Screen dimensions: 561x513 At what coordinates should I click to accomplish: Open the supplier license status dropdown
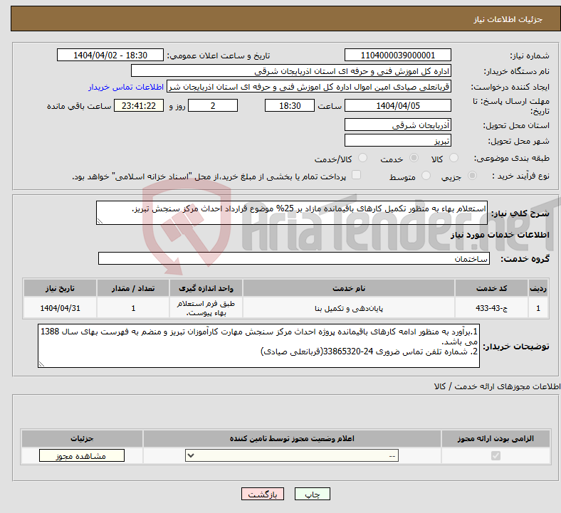tap(292, 455)
